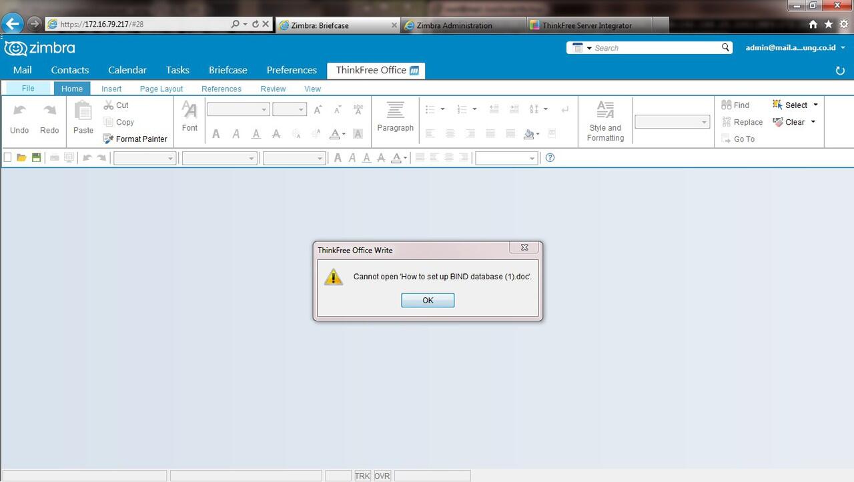This screenshot has height=482, width=854.
Task: Click the paragraph shading paint bucket
Action: [528, 134]
